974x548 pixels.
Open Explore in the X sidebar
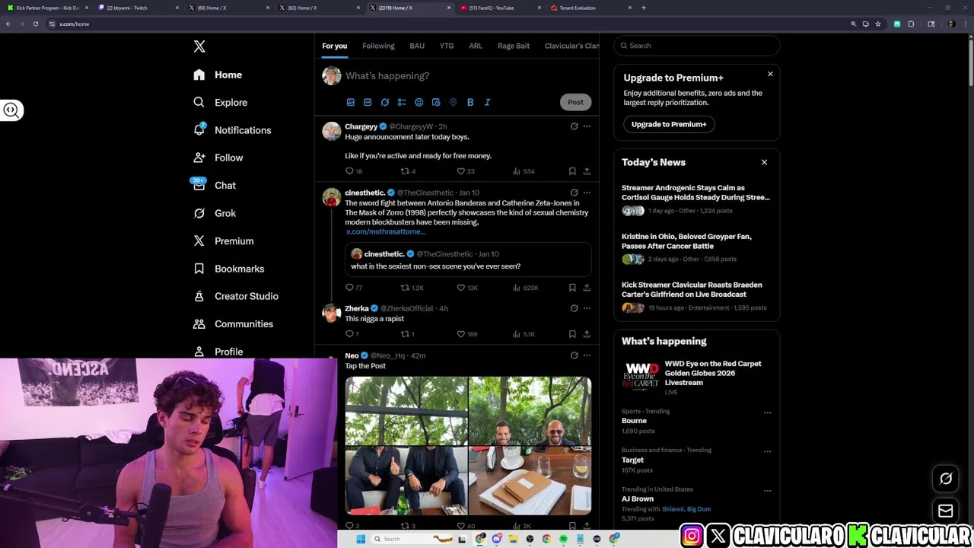(x=220, y=102)
